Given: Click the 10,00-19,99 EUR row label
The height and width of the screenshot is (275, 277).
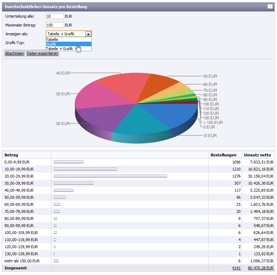Looking at the screenshot, I should pos(19,169).
